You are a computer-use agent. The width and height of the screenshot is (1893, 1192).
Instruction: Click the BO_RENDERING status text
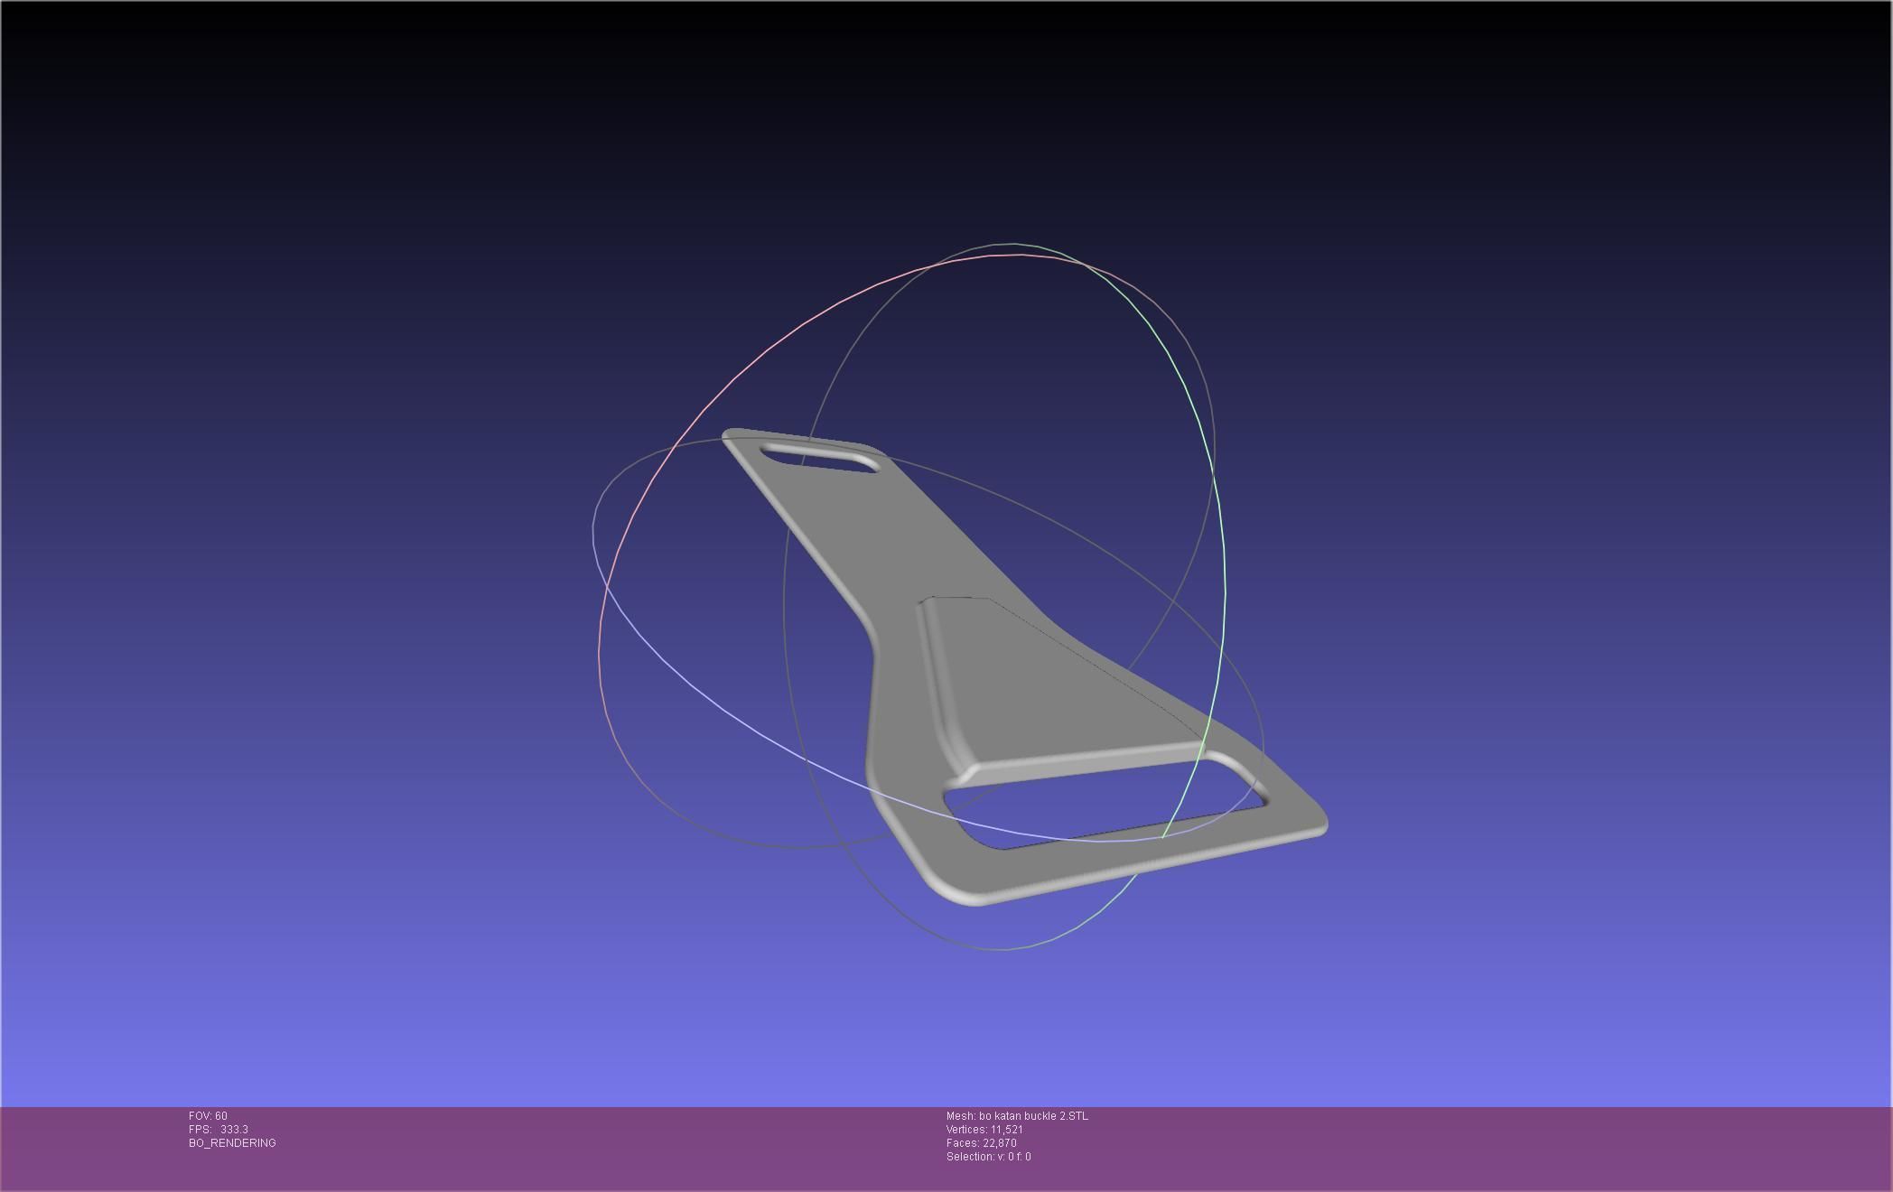point(232,1143)
